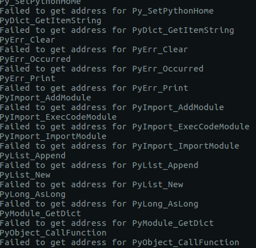Click 'Failed to get address for PyDict_GetItemString'
This screenshot has height=248, width=256.
(x=117, y=30)
